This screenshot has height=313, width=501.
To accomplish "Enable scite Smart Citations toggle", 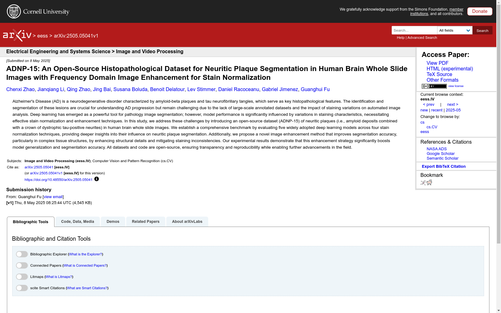I will tap(22, 288).
